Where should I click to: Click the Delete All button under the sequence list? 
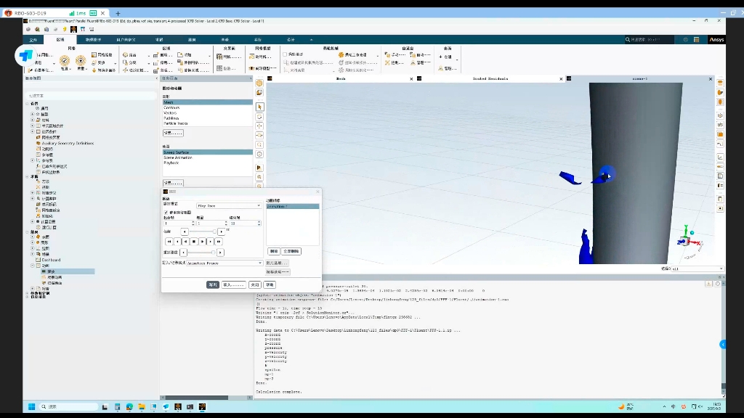pyautogui.click(x=291, y=251)
